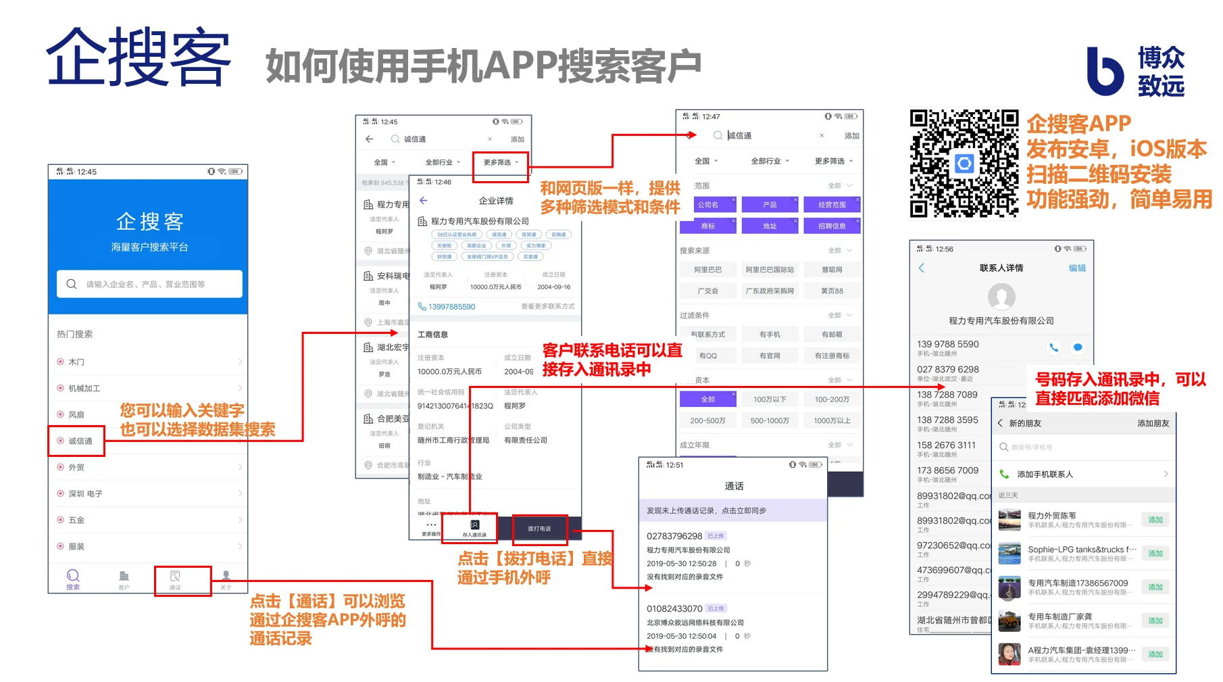Tap the search magnifier icon in 企搜客 home search box

click(x=71, y=284)
